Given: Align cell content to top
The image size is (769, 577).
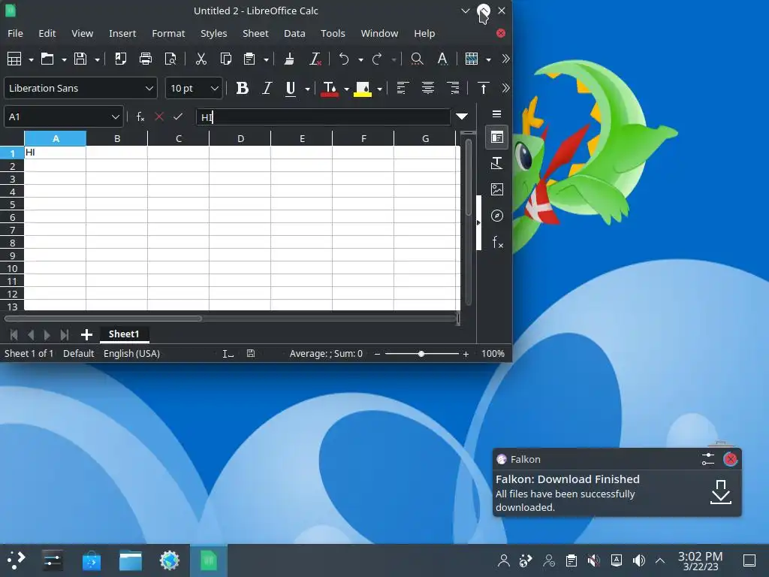Looking at the screenshot, I should tap(483, 89).
